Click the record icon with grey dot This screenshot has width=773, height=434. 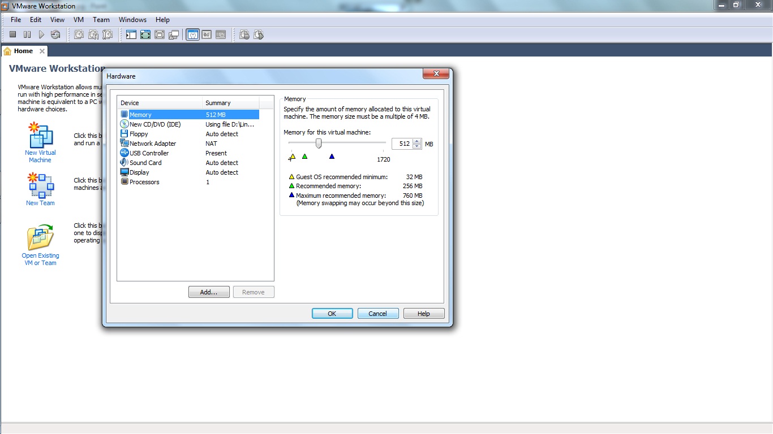pos(244,34)
